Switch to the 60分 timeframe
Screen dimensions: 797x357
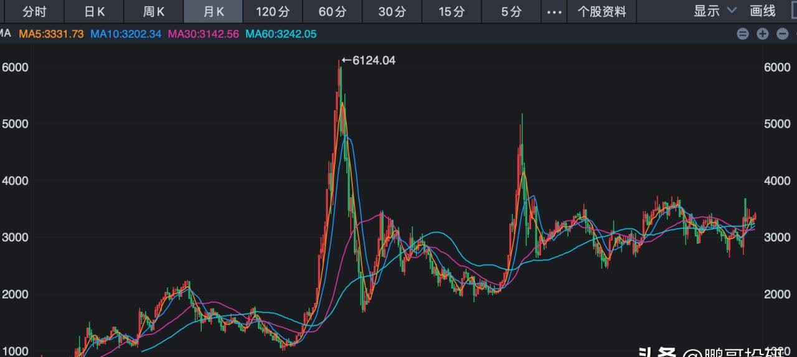click(x=332, y=11)
